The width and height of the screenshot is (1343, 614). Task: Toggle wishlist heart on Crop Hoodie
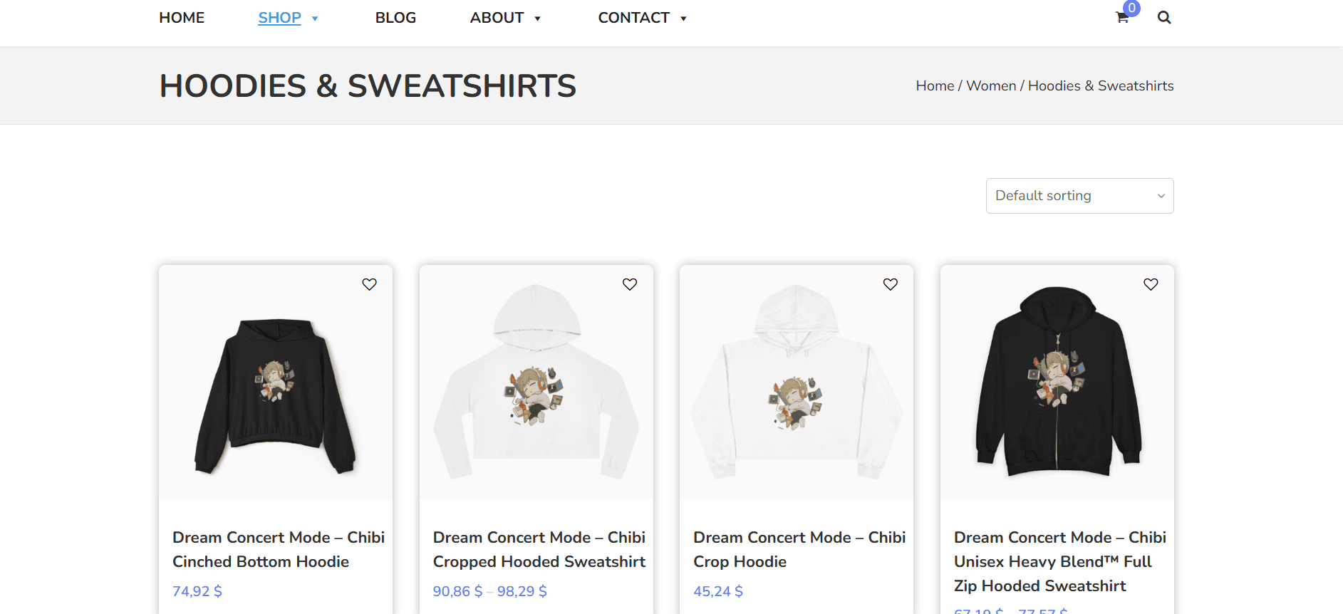point(890,284)
